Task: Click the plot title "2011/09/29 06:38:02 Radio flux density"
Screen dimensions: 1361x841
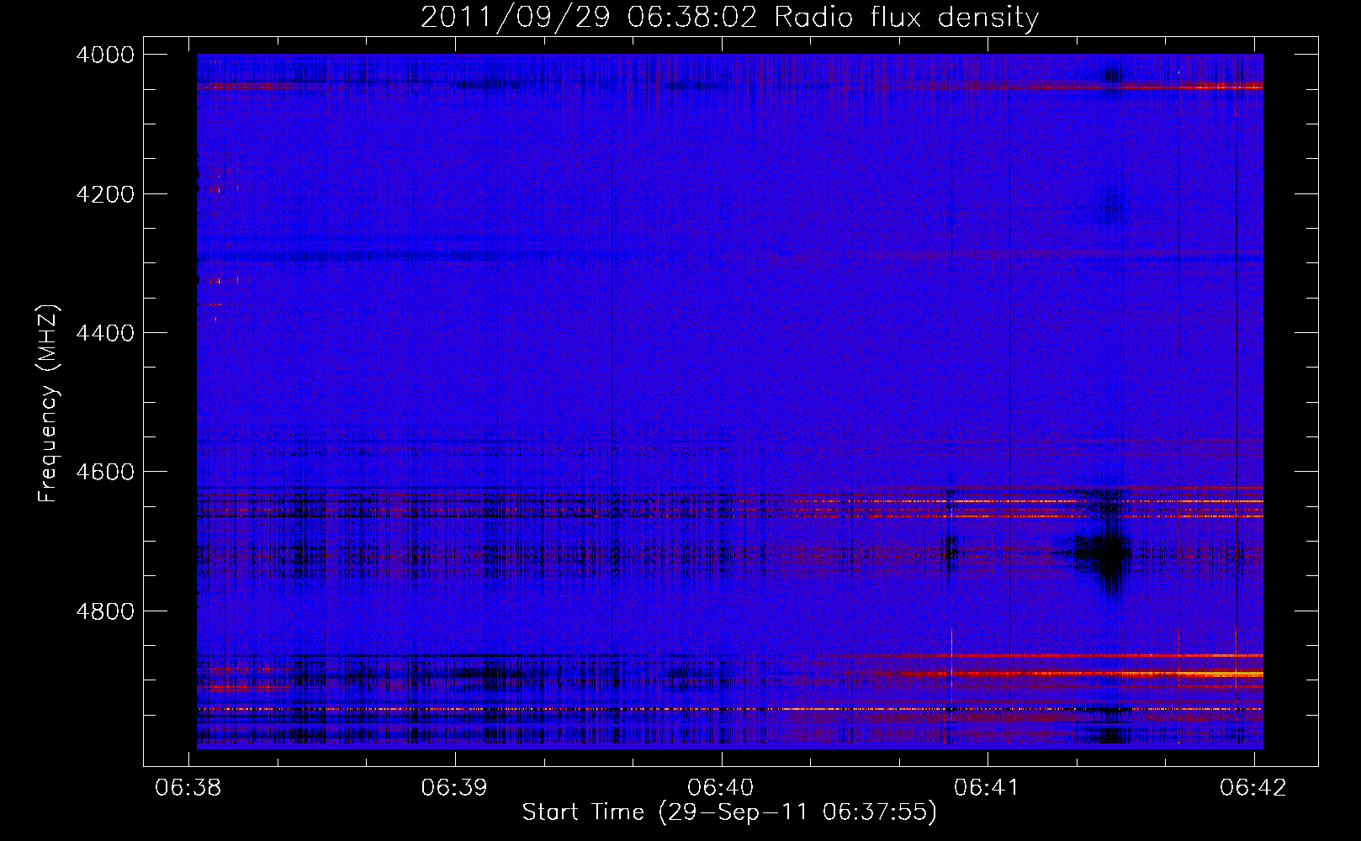Action: pos(729,17)
